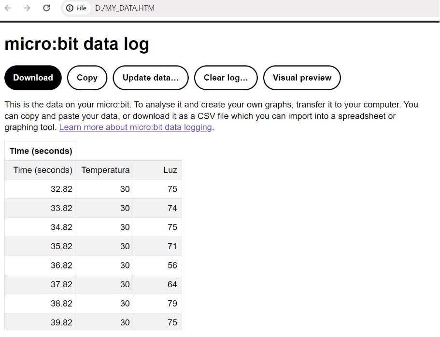Click the bold Time (seconds) header cell
This screenshot has width=440, height=337.
(x=41, y=151)
